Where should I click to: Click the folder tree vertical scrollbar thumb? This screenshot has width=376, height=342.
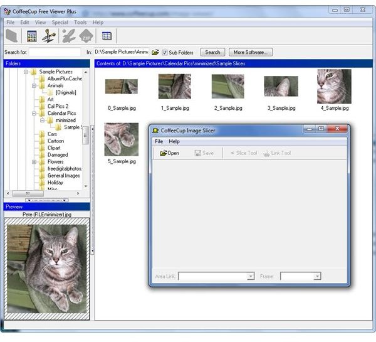click(x=85, y=135)
